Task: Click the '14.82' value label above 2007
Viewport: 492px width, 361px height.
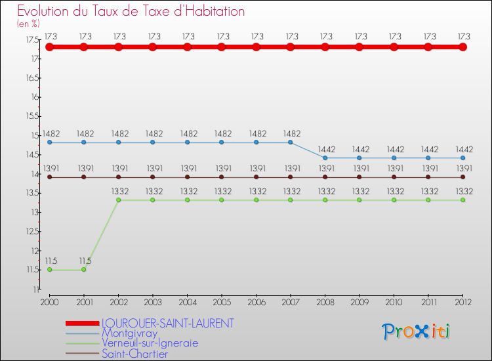Action: click(x=292, y=134)
